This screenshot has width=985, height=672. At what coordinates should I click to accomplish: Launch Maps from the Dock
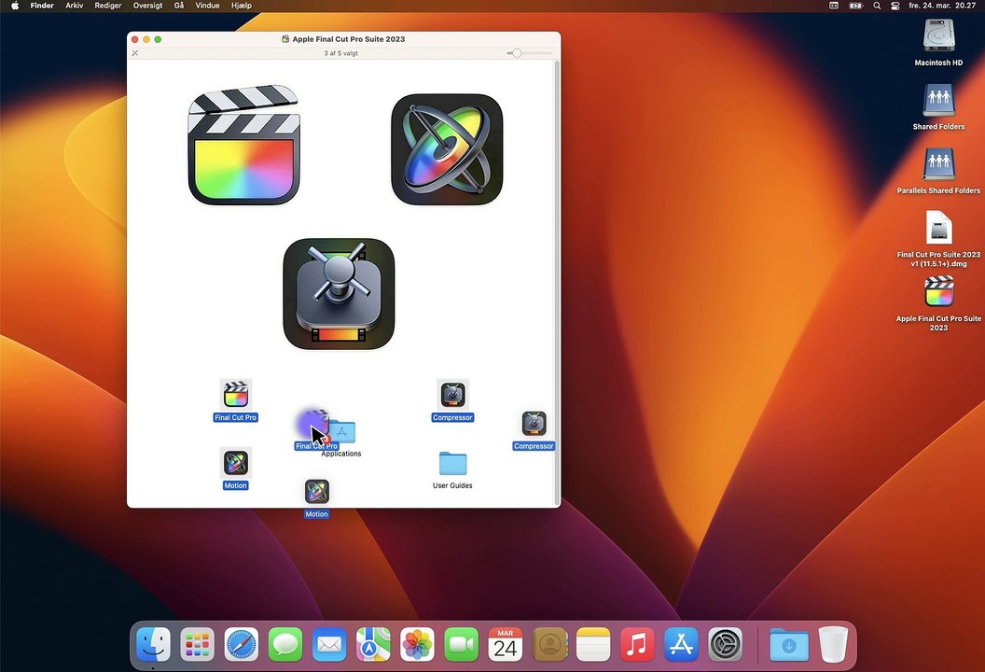[373, 644]
